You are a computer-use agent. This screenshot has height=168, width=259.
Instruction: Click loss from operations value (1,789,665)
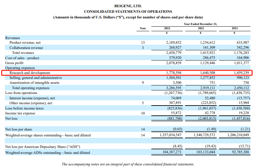pyautogui.click(x=207, y=93)
